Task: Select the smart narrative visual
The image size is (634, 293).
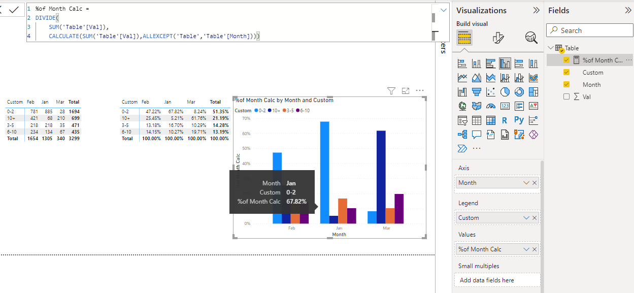Action: pyautogui.click(x=491, y=135)
